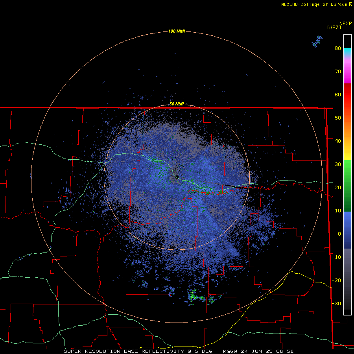Click the black radar site marker at center
The image size is (354, 354).
coord(177,177)
